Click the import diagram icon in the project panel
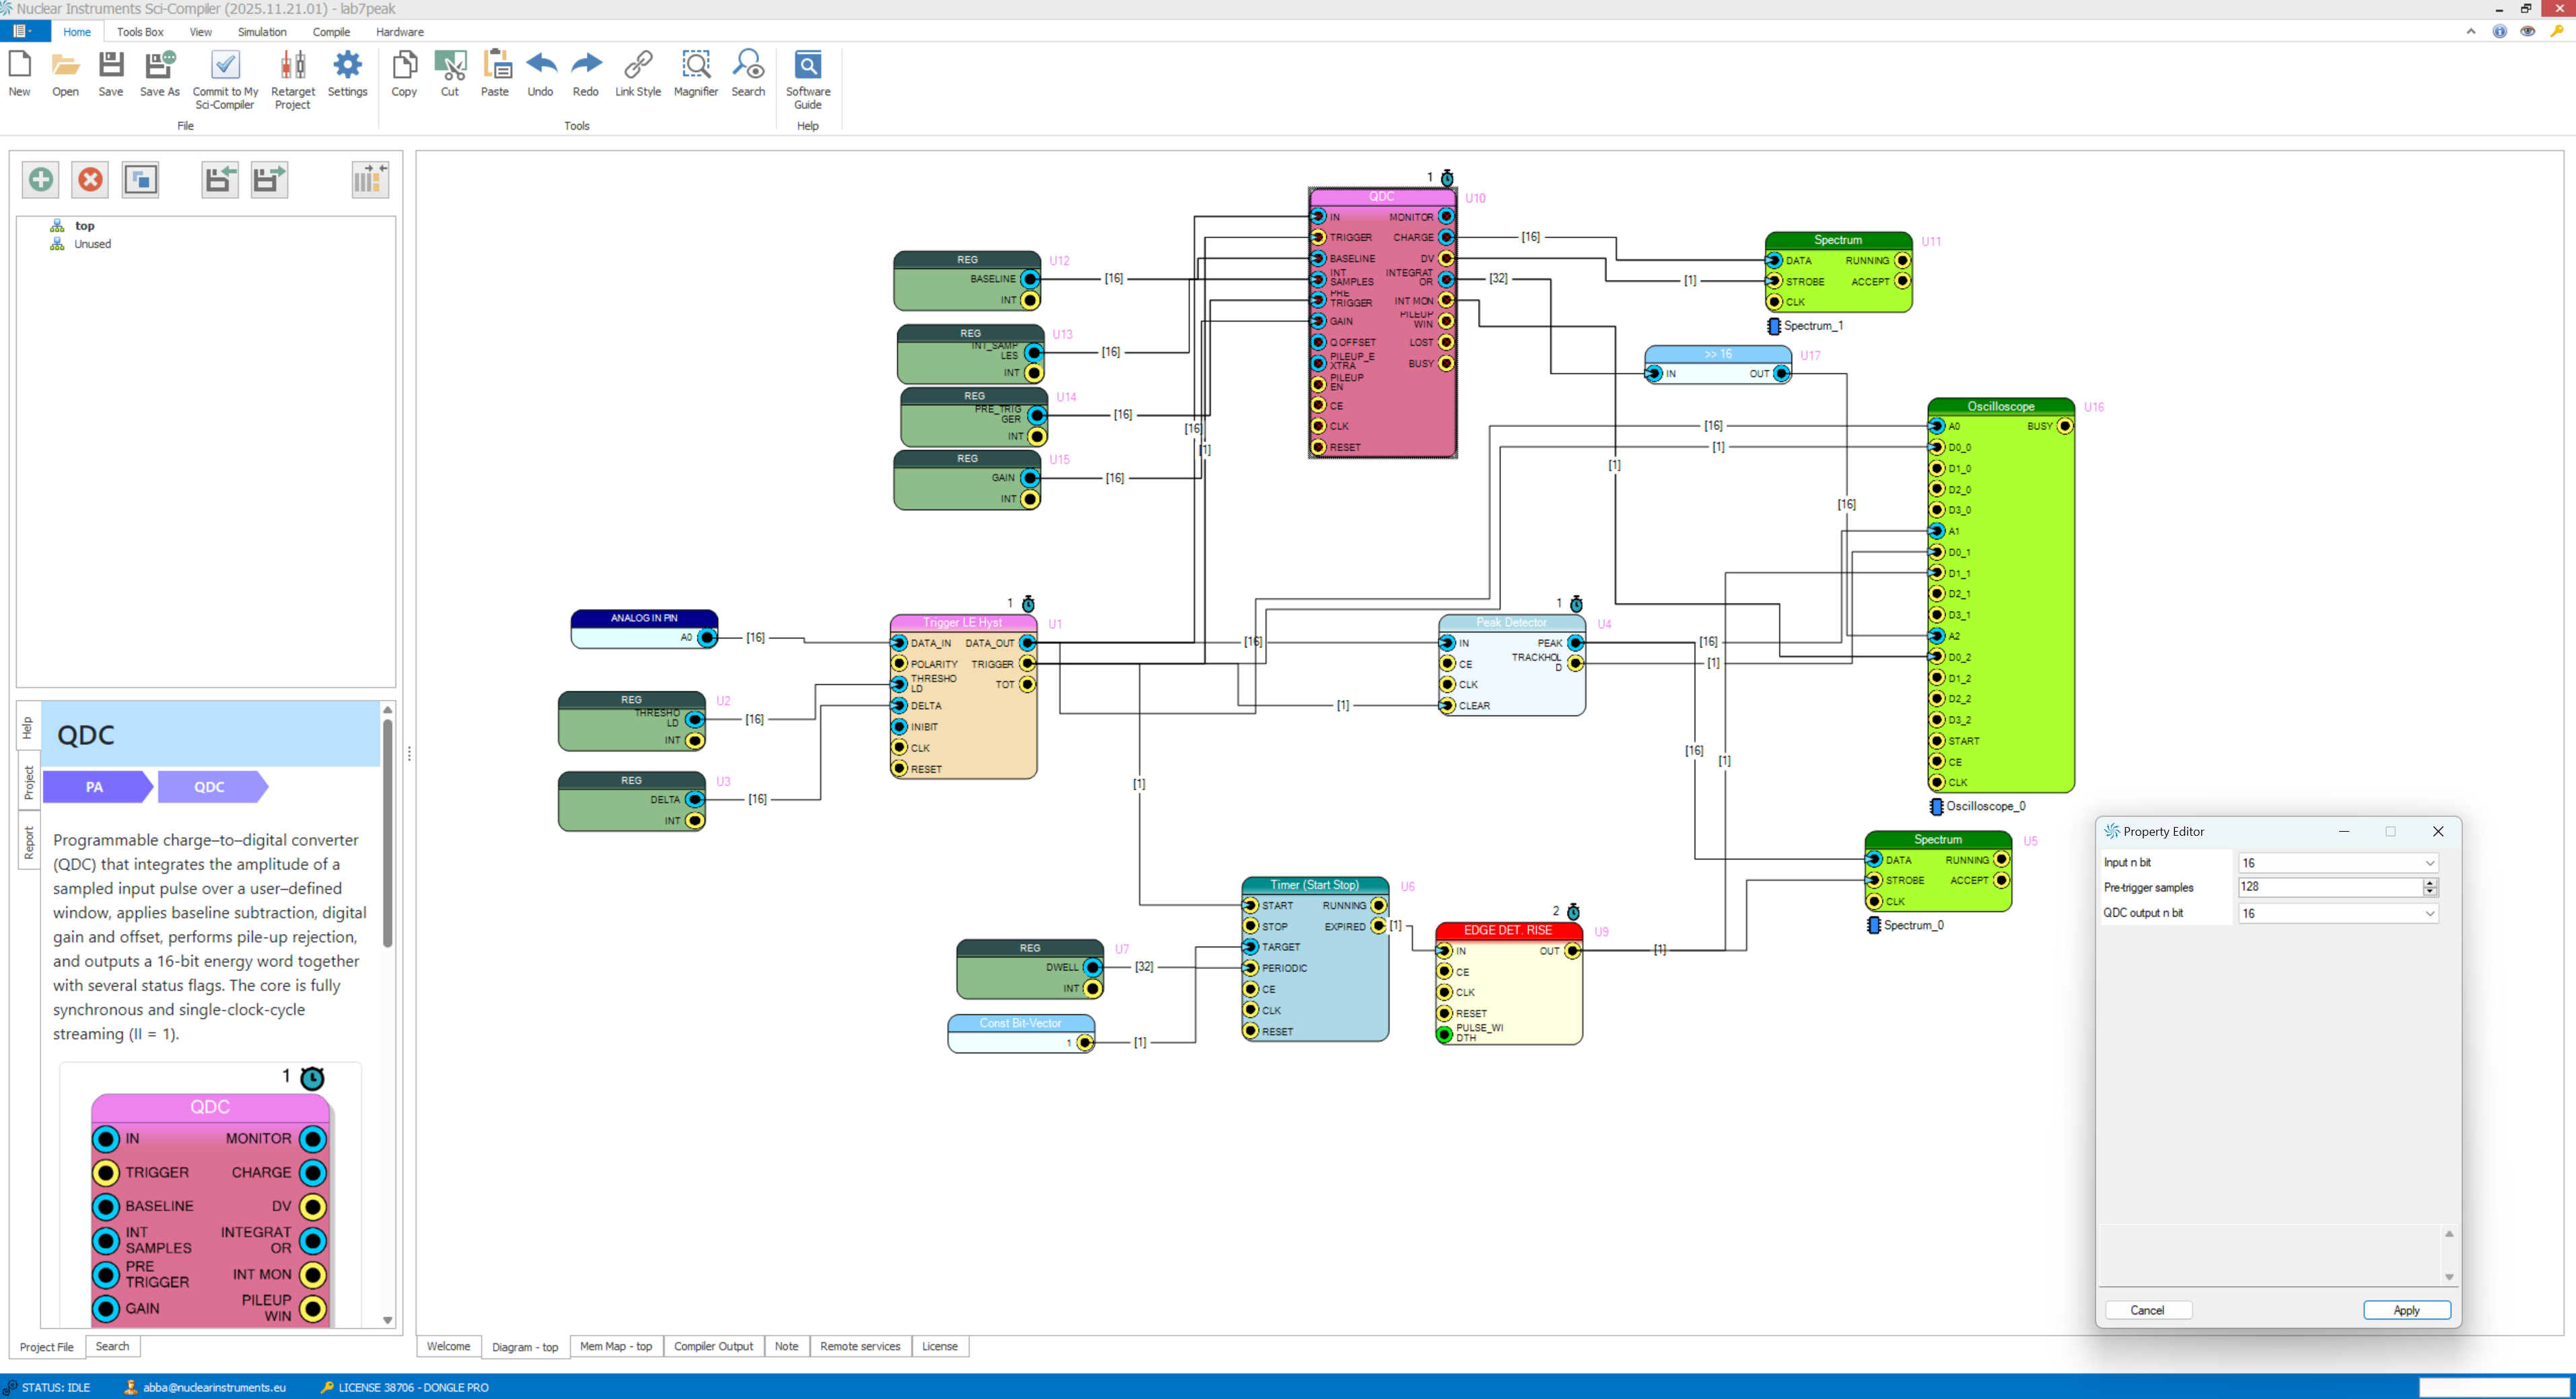This screenshot has width=2576, height=1399. [x=220, y=180]
